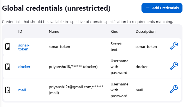Click the priyansh12t@gmail.com name cell

click(76, 90)
